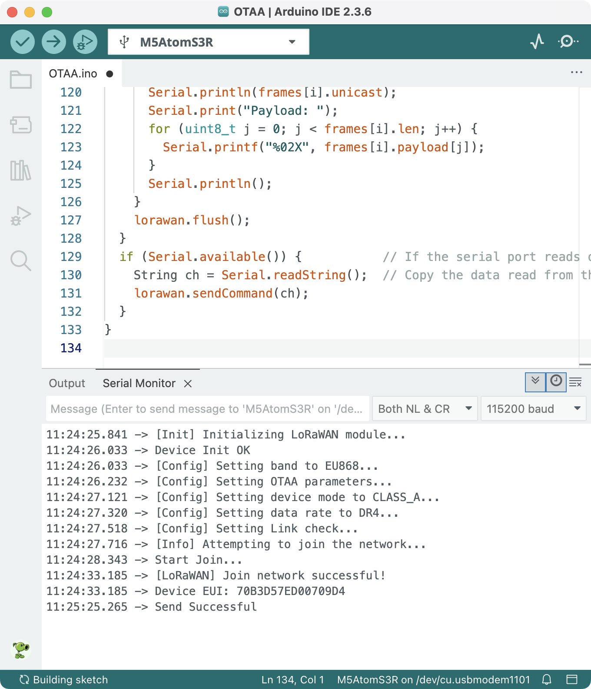Toggle autoscroll in Serial Monitor
591x689 pixels.
click(535, 382)
